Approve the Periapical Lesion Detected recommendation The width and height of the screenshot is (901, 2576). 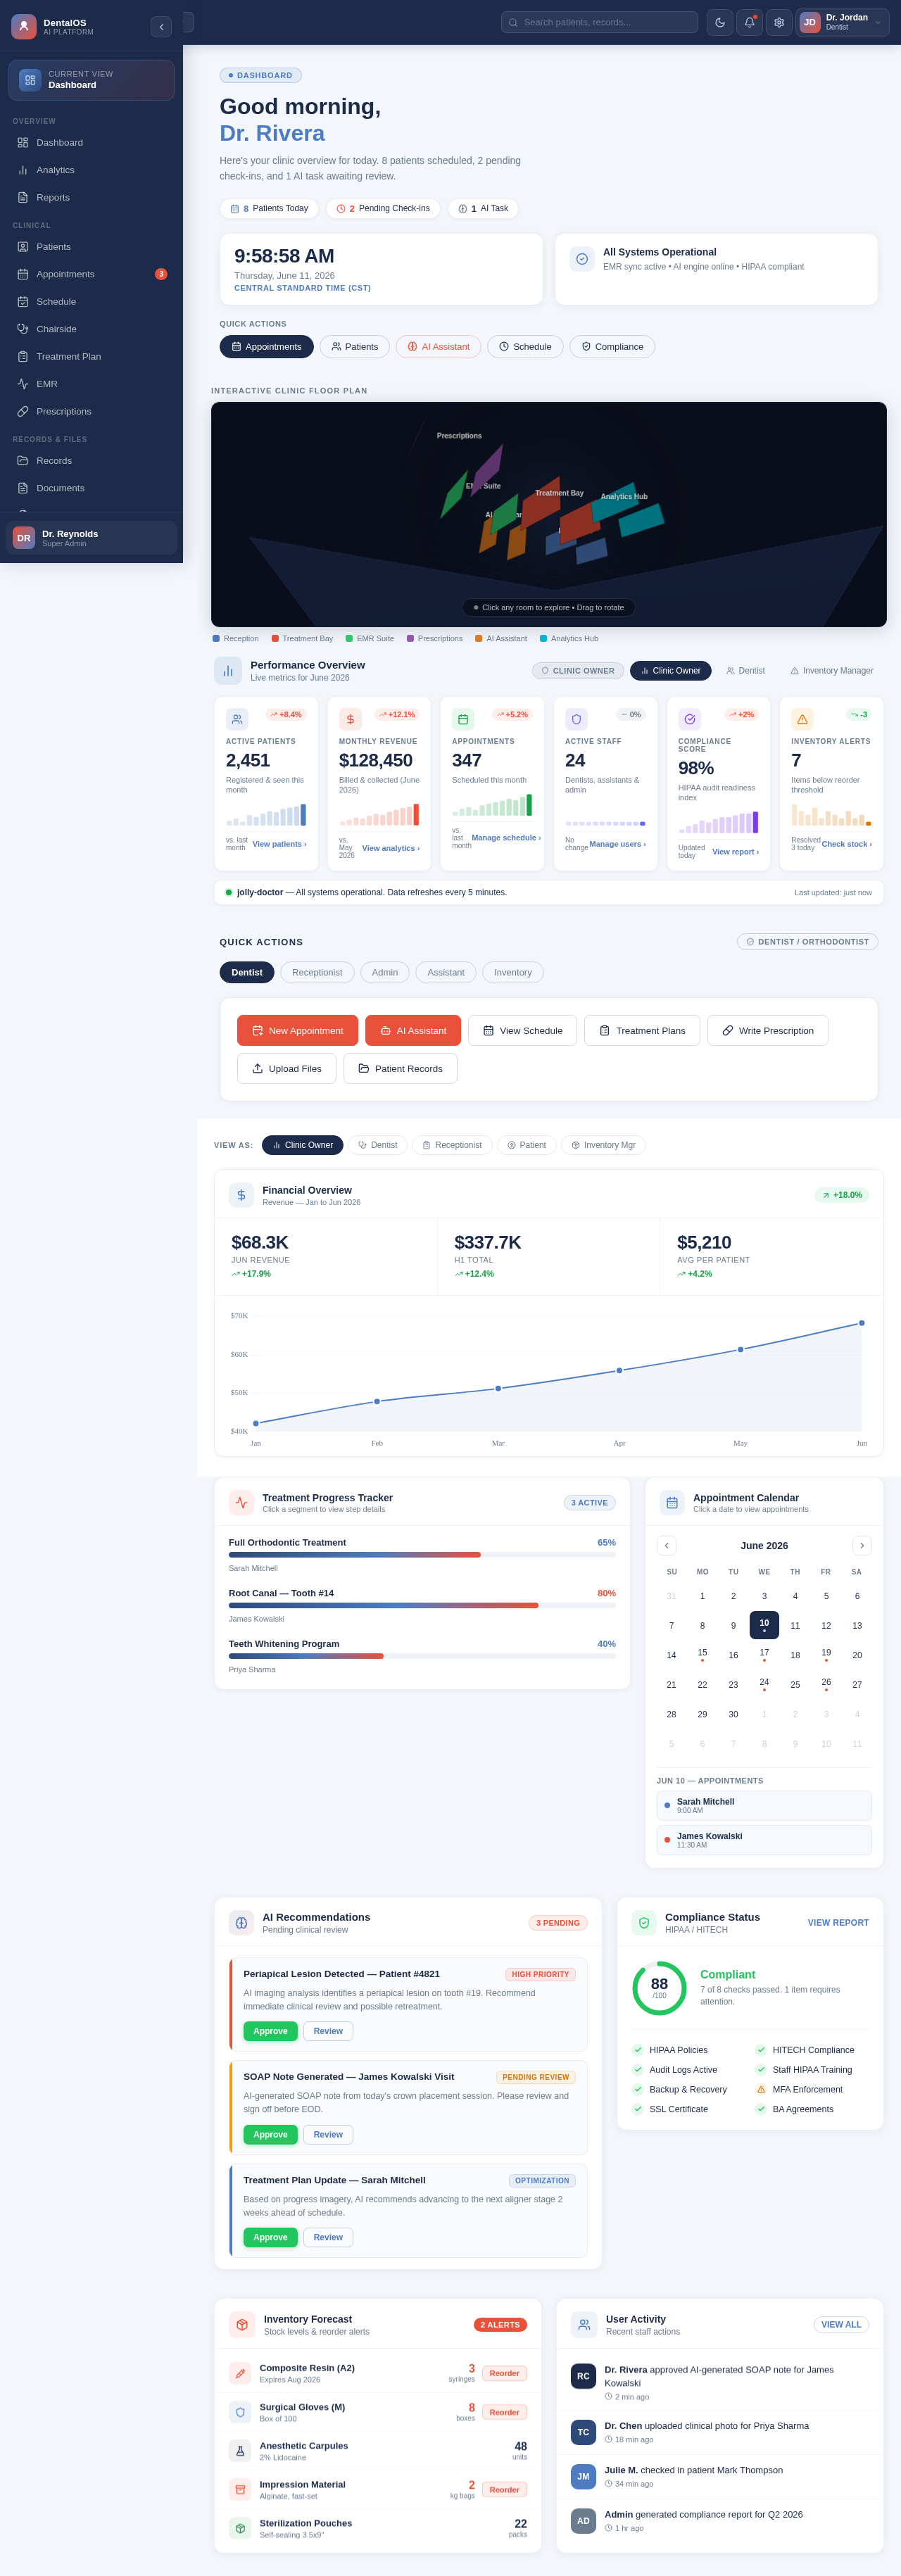270,2031
